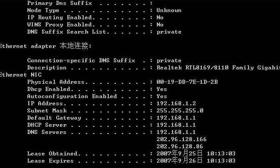
Task: Click the IP Routing Enabled value No
Action: coord(160,17)
